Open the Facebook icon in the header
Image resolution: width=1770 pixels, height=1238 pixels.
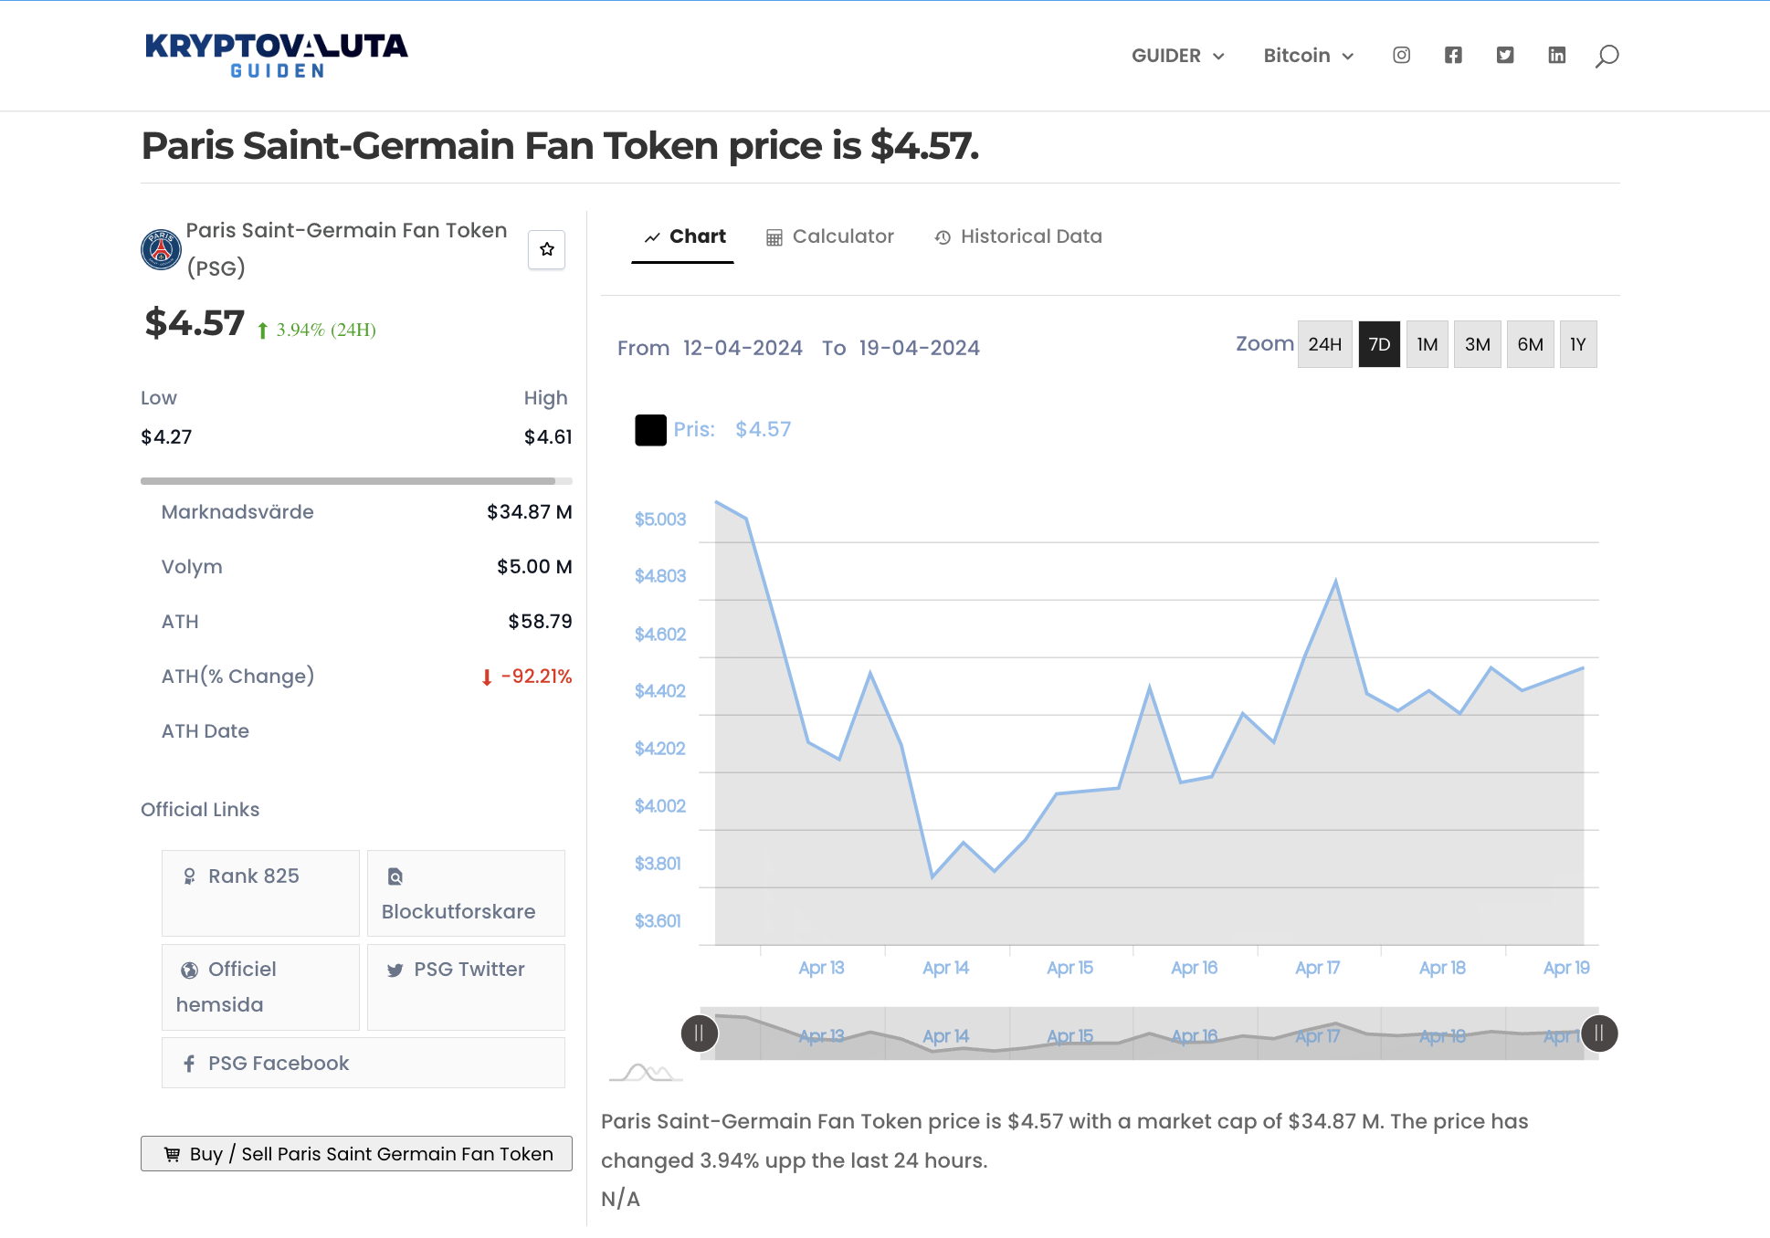coord(1453,56)
